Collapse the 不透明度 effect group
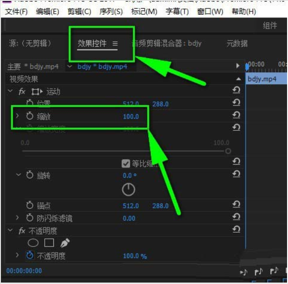The width and height of the screenshot is (288, 284). 10,230
